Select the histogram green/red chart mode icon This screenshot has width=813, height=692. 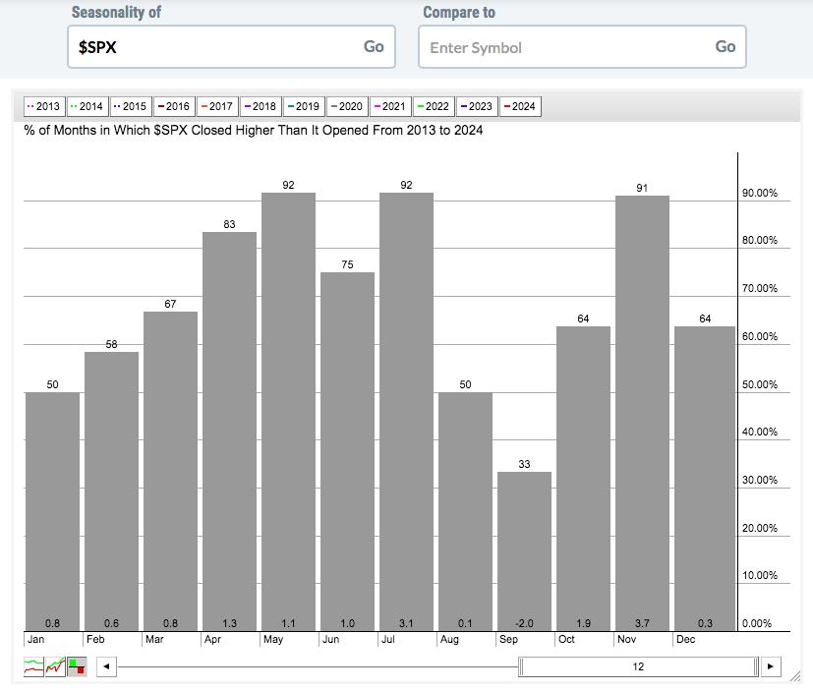pos(77,666)
